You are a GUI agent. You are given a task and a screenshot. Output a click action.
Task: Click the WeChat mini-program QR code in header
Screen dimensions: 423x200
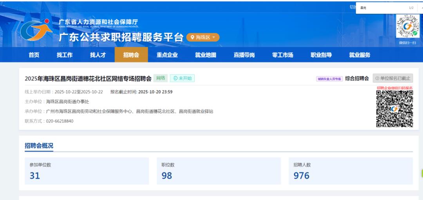(407, 26)
